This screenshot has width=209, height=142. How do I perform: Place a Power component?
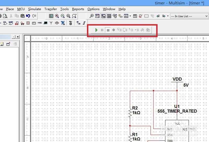click(34, 23)
